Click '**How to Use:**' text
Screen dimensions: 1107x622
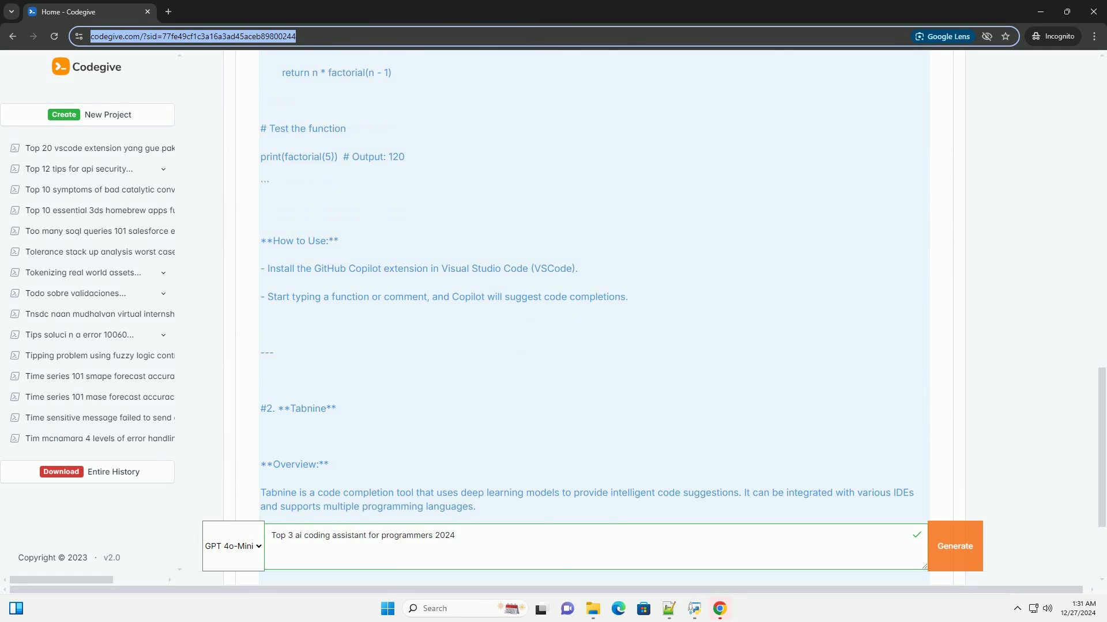299,241
